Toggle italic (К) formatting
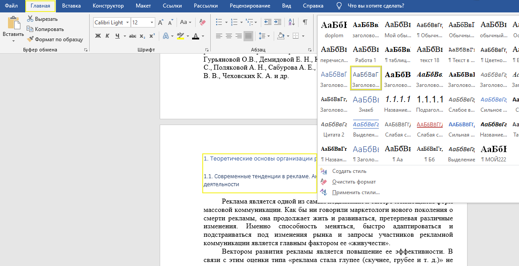 (108, 36)
